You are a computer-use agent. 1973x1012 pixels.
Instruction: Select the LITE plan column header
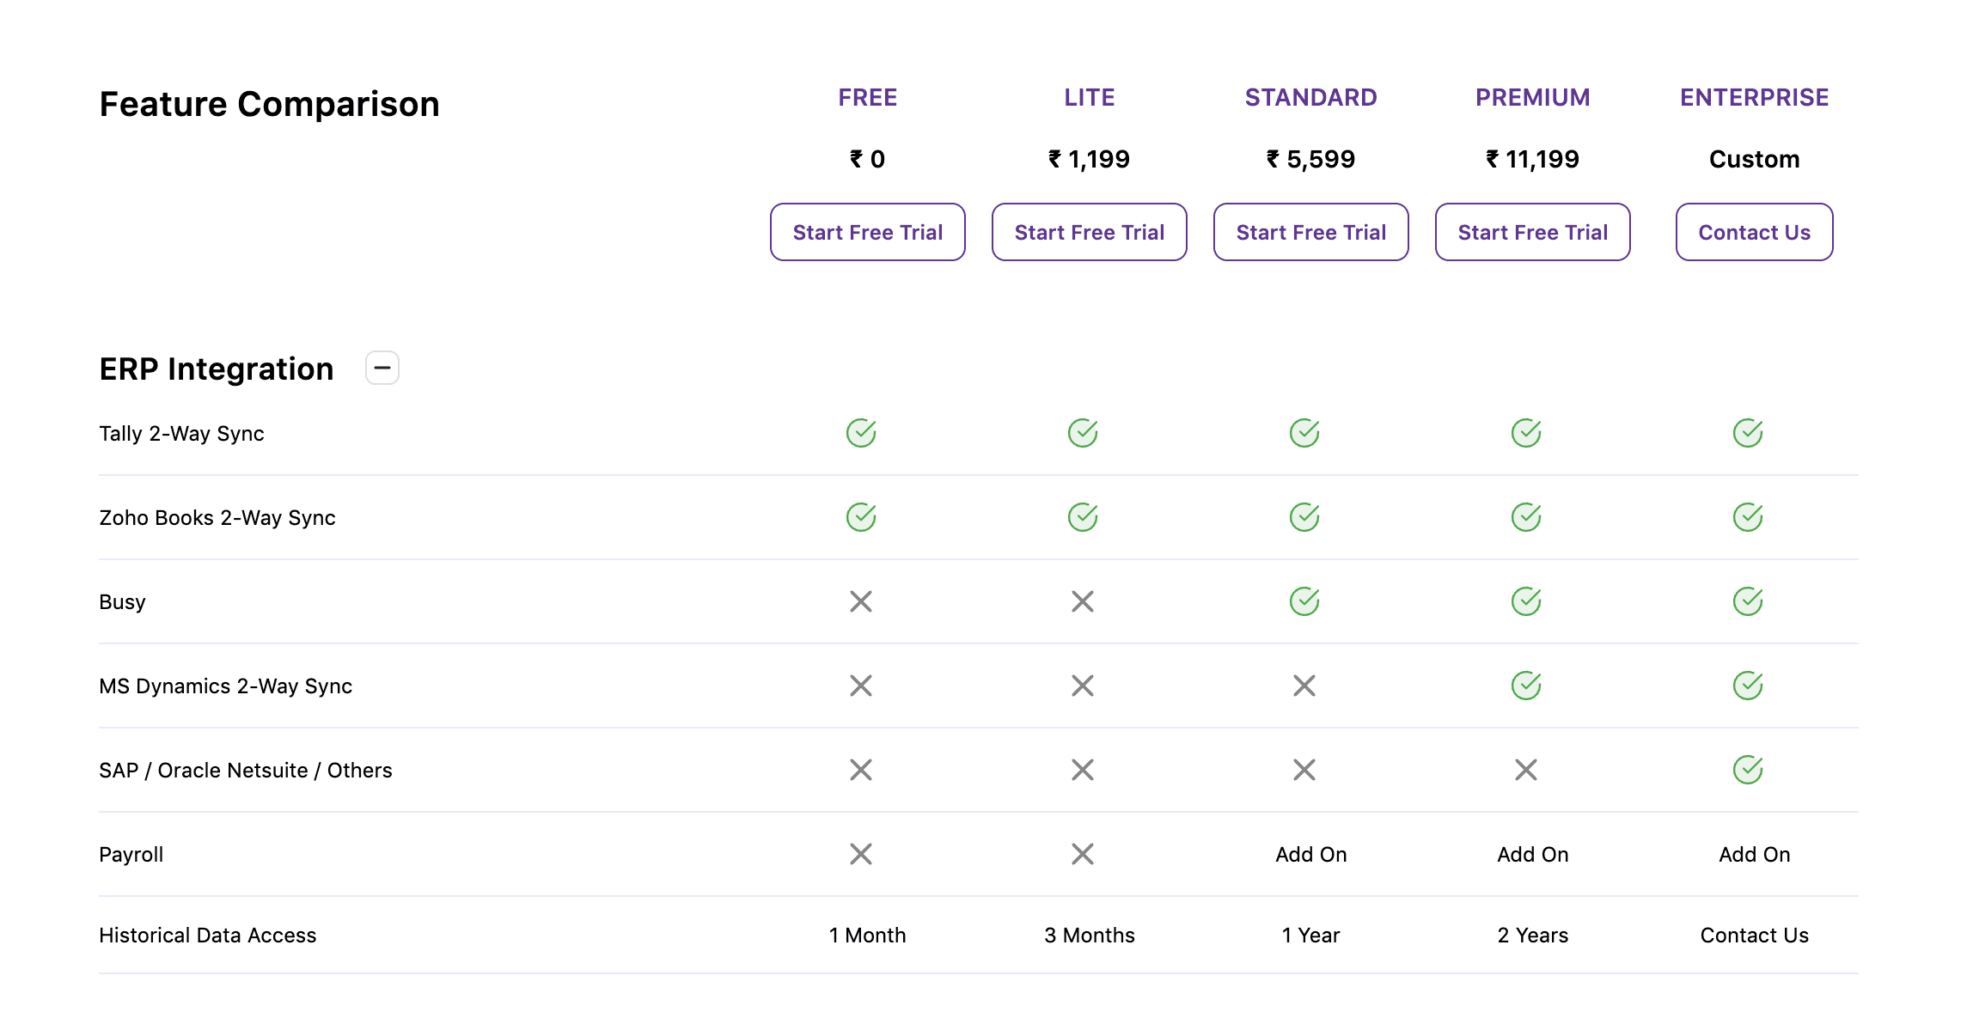[1088, 97]
